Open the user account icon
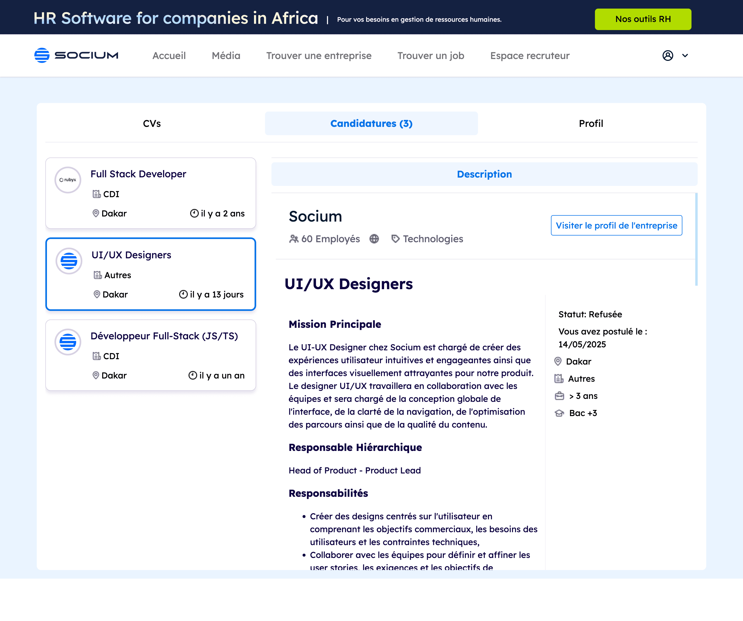 pyautogui.click(x=667, y=56)
